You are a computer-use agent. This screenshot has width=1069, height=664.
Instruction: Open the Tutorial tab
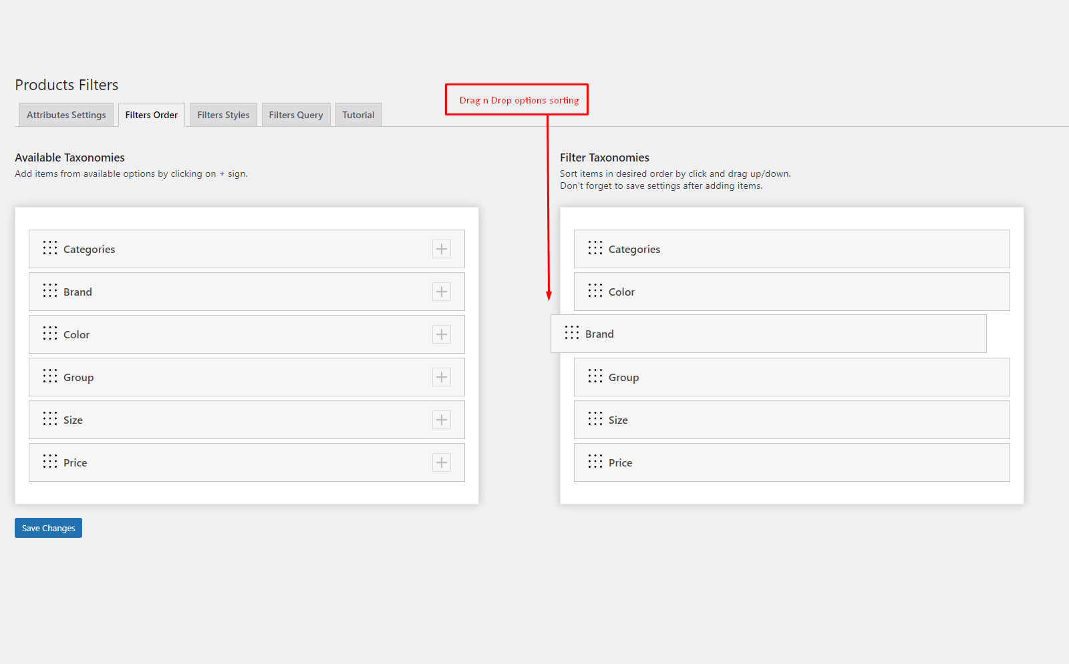point(358,115)
